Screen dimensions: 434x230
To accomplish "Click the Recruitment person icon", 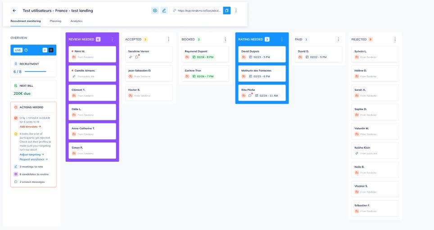I will [16, 64].
